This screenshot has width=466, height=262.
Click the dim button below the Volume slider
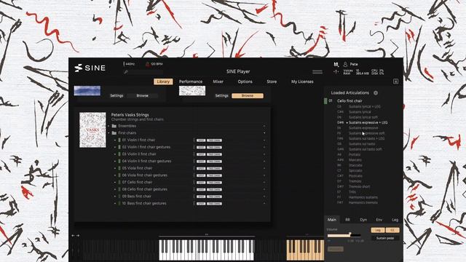(x=336, y=249)
